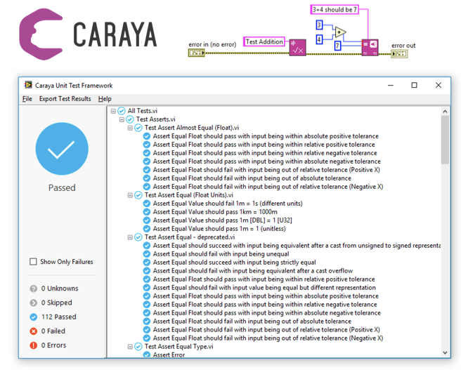Click check icon of Test Assert Almost Equal (Float).vi
This screenshot has height=370, width=468.
138,128
